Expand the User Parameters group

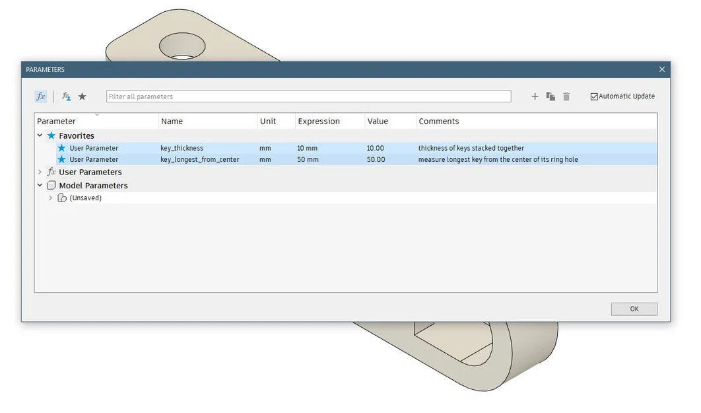(x=40, y=172)
